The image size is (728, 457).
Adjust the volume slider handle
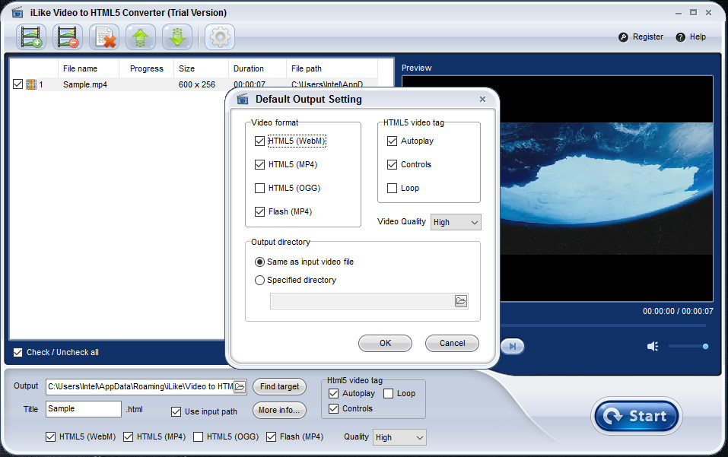coord(705,347)
